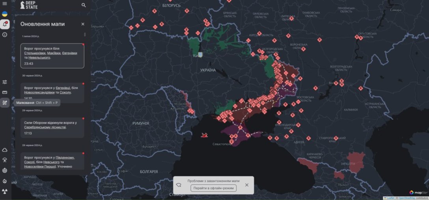
Task: Toggle the weather cloud layer
Action: (5, 150)
